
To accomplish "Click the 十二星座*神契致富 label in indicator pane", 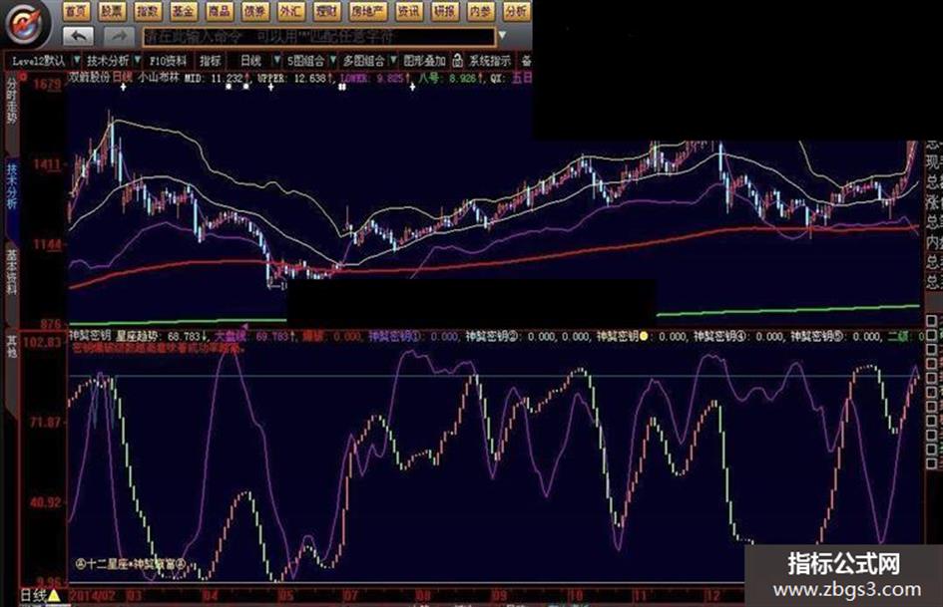I will pos(131,564).
